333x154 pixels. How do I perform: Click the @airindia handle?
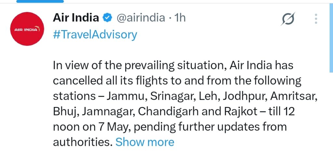point(140,18)
